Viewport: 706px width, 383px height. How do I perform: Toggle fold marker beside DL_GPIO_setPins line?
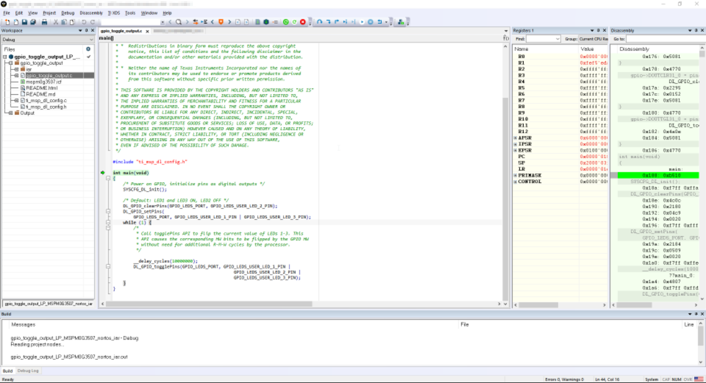coord(108,211)
